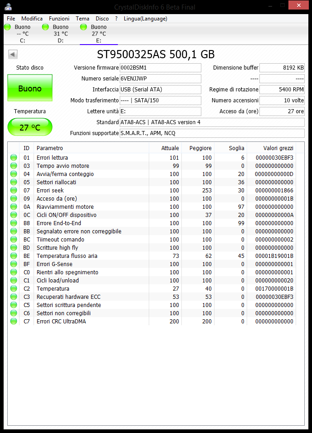
Task: Click status icon for Cicli ON/OFF dispositivo
Action: (x=14, y=215)
